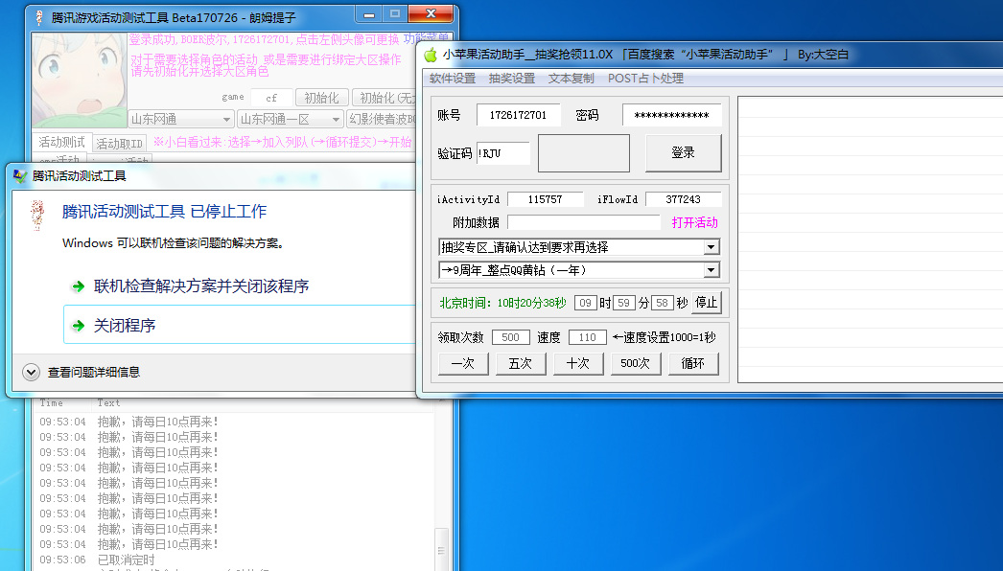Switch to the 活动测试 tab
This screenshot has width=1003, height=571.
(61, 142)
